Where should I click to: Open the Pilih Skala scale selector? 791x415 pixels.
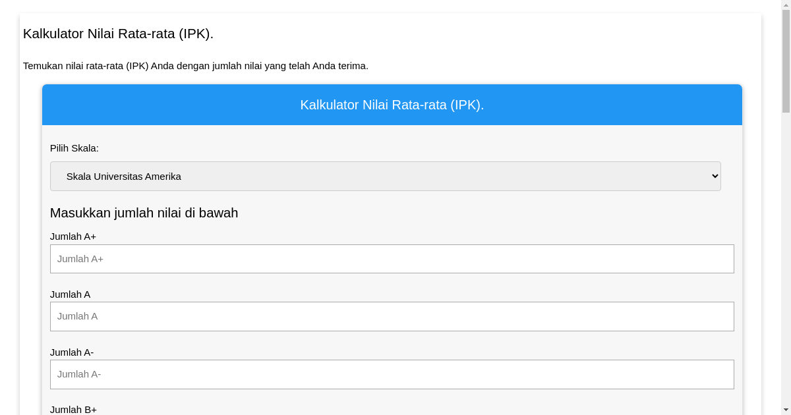pyautogui.click(x=385, y=176)
